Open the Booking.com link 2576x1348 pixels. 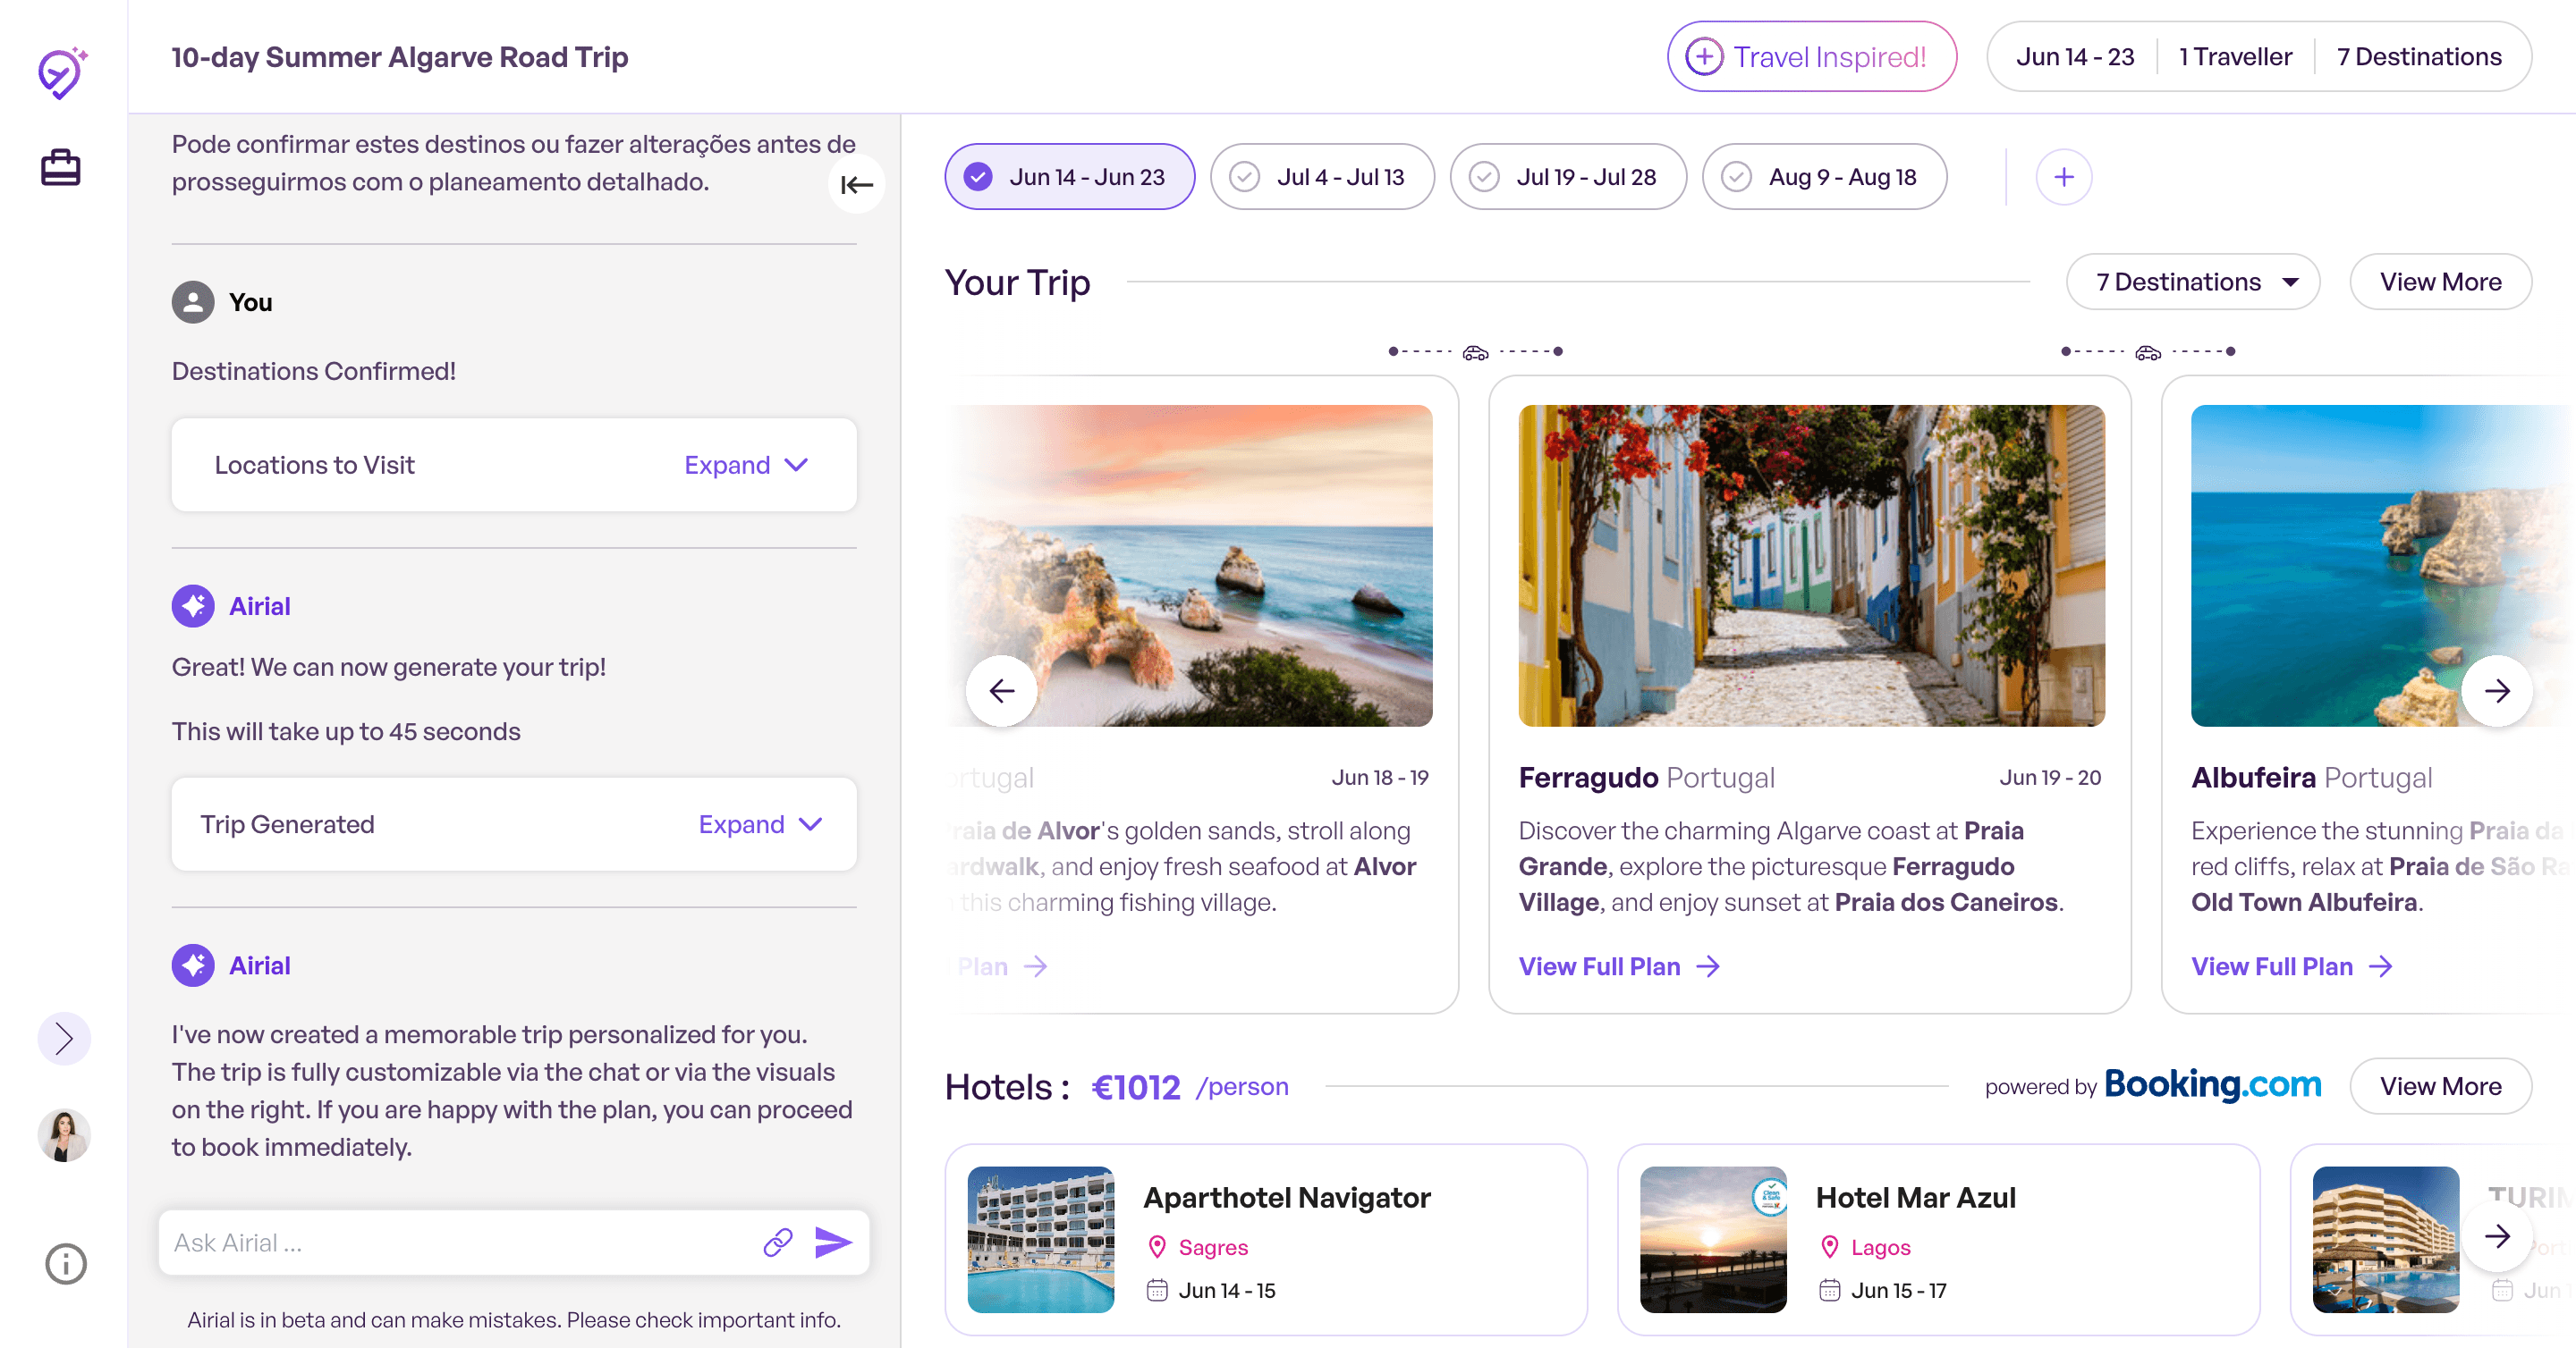click(2212, 1084)
